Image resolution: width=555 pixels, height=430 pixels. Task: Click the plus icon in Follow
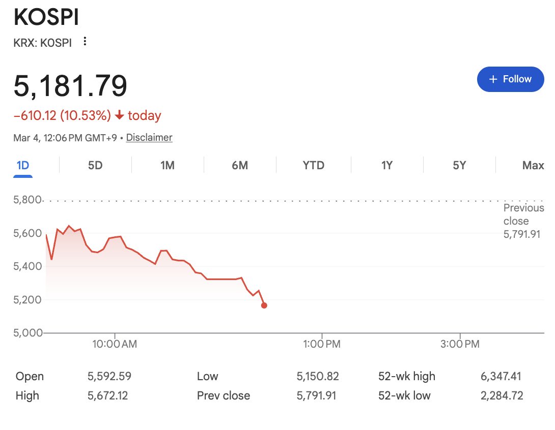492,79
